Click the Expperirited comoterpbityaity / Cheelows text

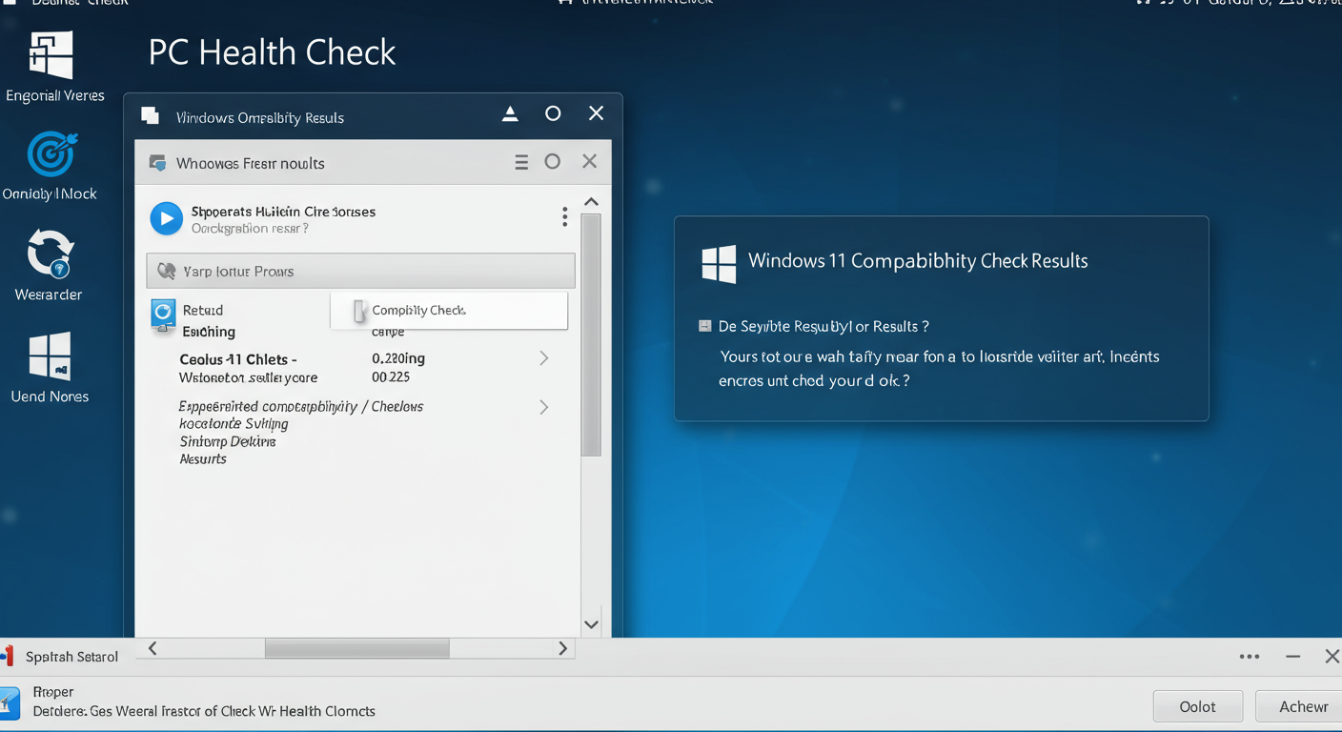click(x=301, y=407)
